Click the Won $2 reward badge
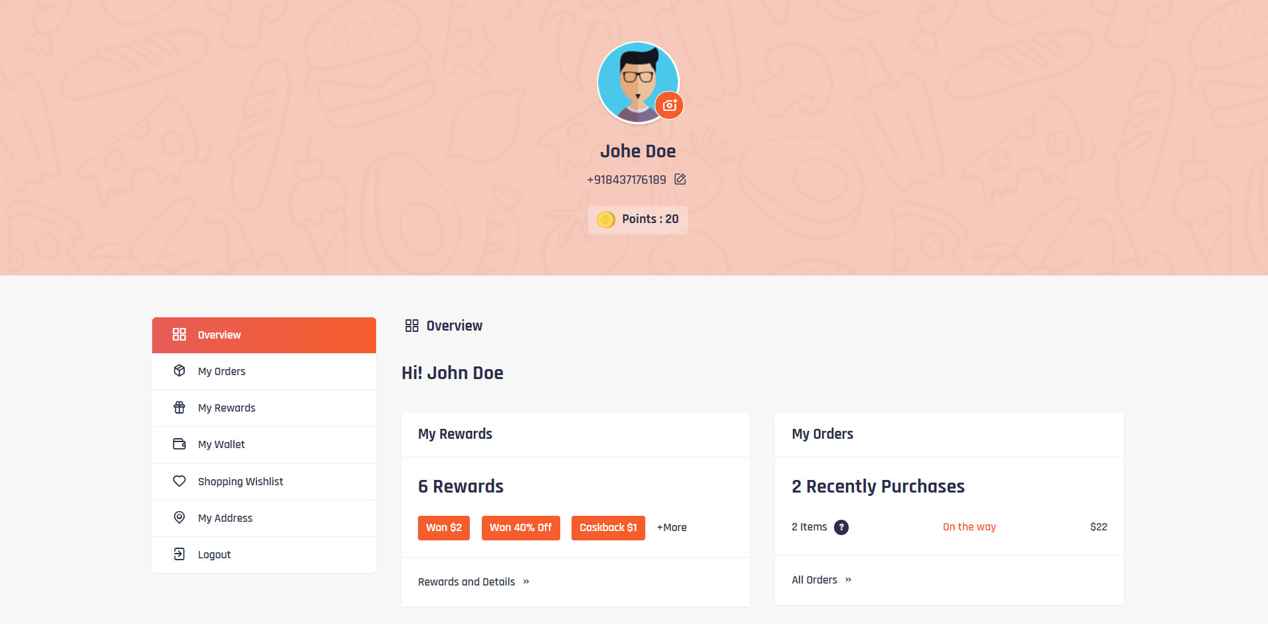1268x624 pixels. click(x=443, y=528)
